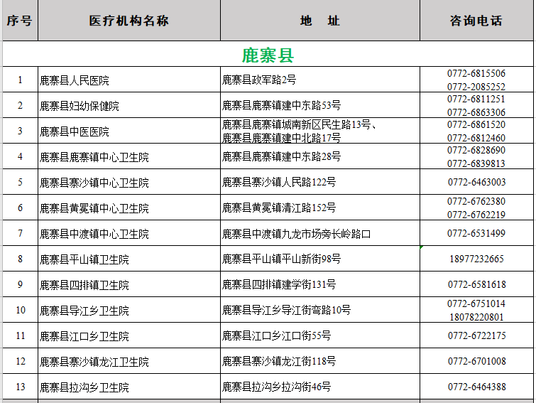The image size is (536, 403).
Task: Click the phone number 0772-6722175
Action: point(476,336)
